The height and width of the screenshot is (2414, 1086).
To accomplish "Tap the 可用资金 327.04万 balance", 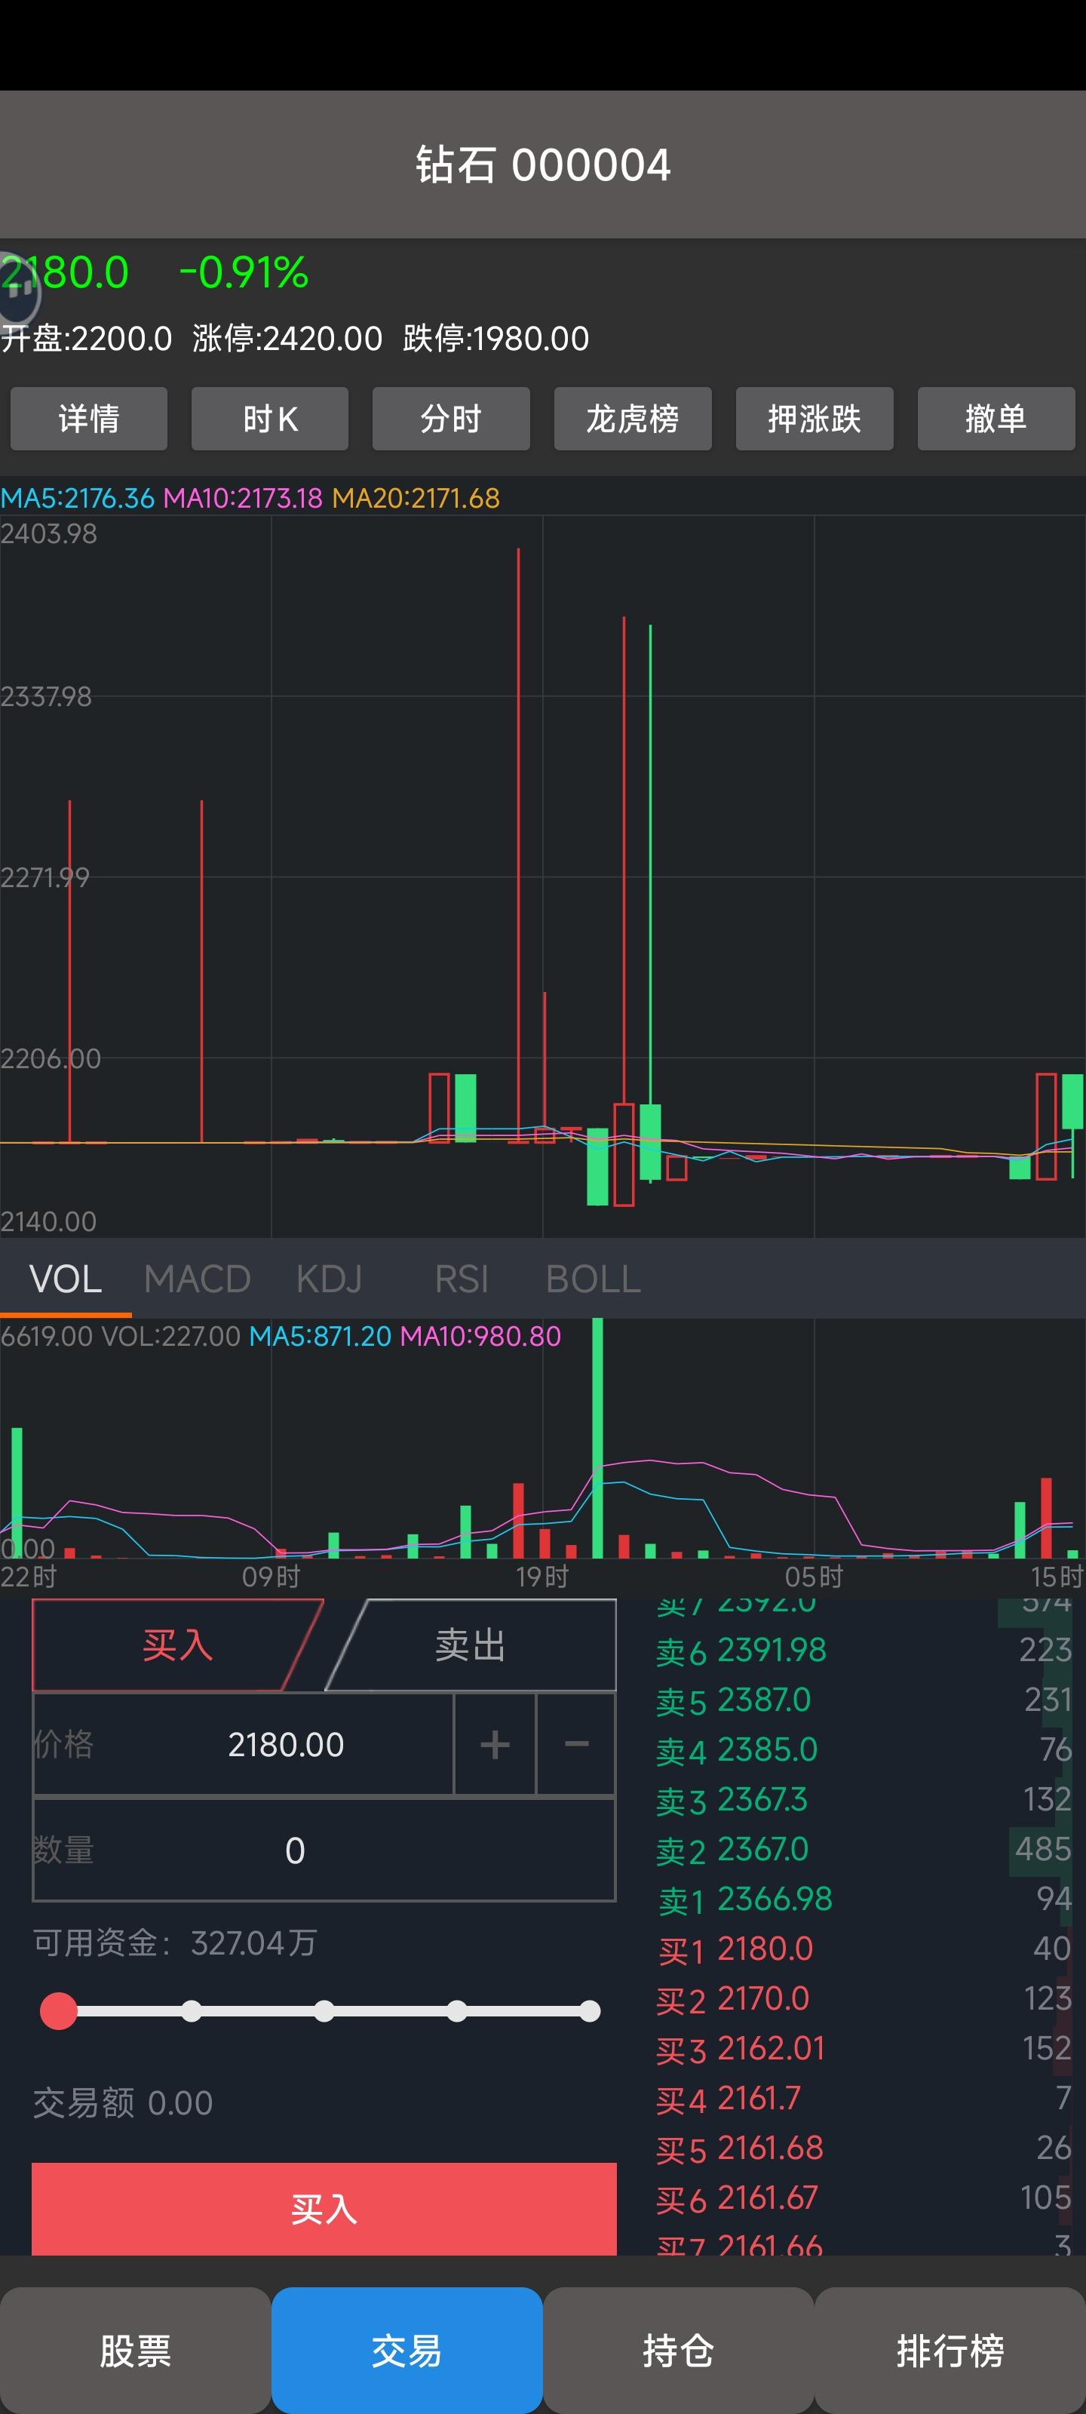I will pos(175,1943).
